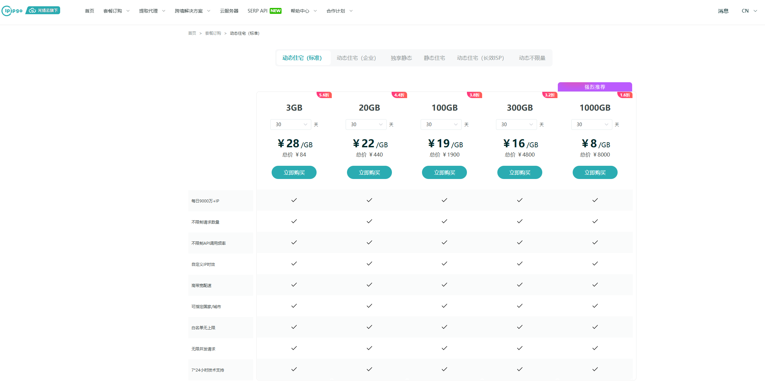
Task: Open the CN language dropdown
Action: click(x=749, y=11)
